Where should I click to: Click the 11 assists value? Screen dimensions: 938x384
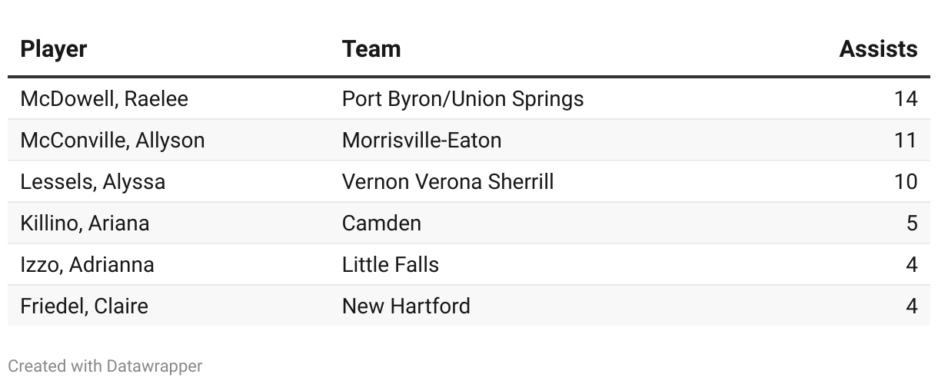pyautogui.click(x=906, y=140)
